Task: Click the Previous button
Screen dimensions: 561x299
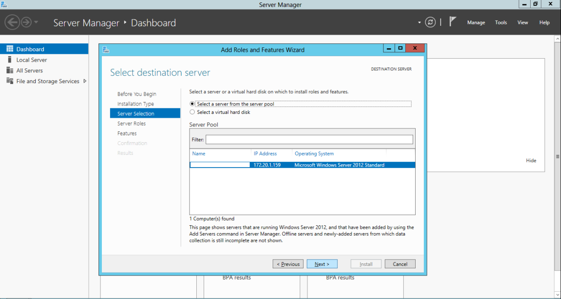Action: coord(288,264)
